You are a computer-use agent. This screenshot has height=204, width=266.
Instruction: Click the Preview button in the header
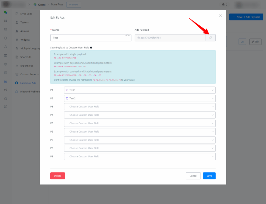[x=74, y=5]
